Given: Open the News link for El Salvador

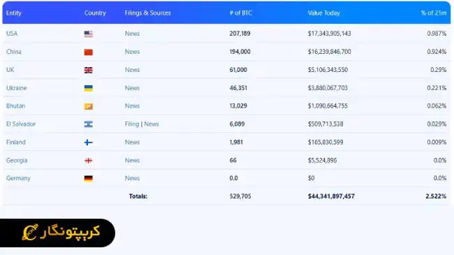Looking at the screenshot, I should 152,124.
